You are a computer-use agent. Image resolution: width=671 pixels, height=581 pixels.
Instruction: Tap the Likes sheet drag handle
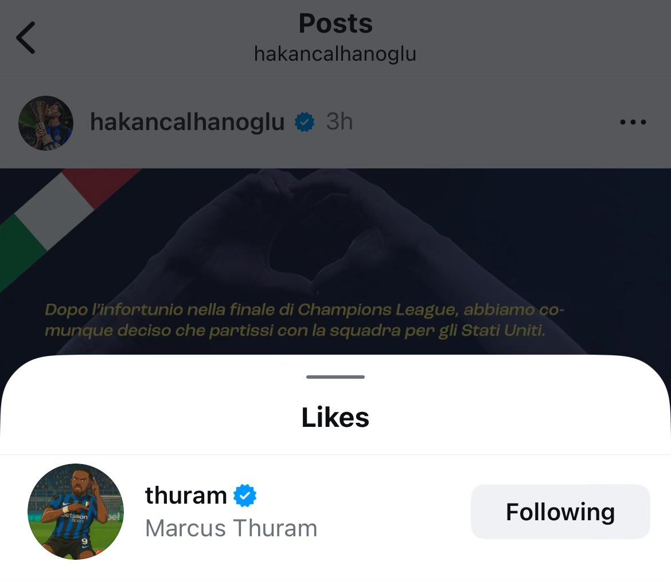pos(335,377)
